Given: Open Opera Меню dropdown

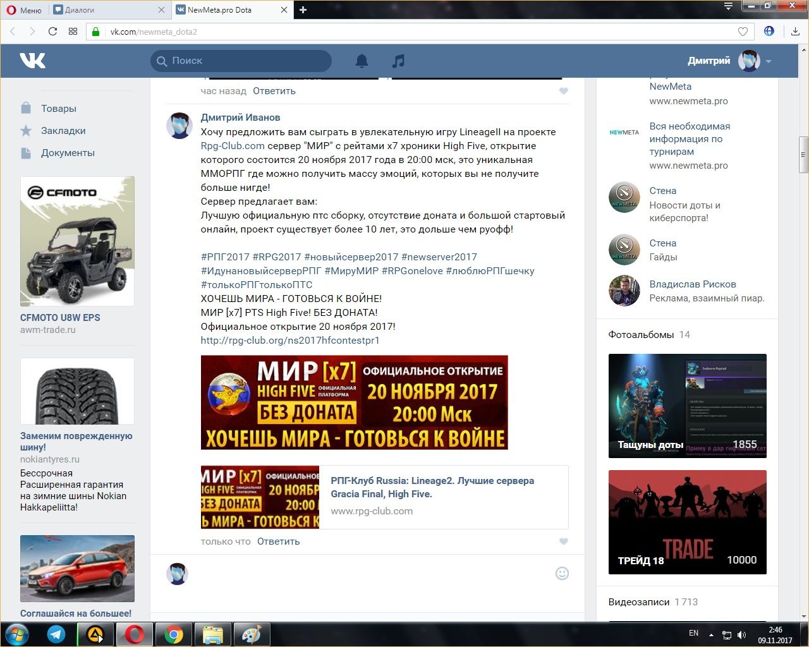Looking at the screenshot, I should (24, 9).
